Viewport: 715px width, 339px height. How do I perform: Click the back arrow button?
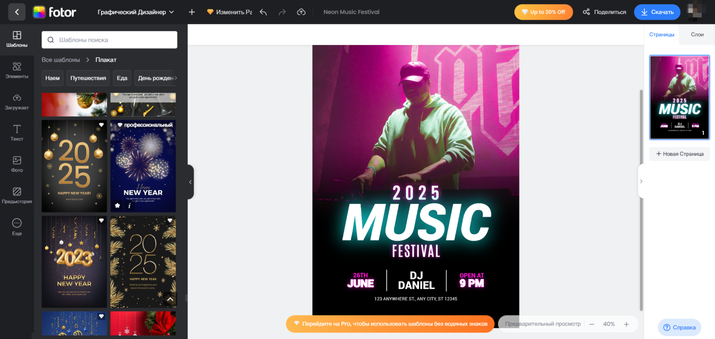tap(17, 12)
